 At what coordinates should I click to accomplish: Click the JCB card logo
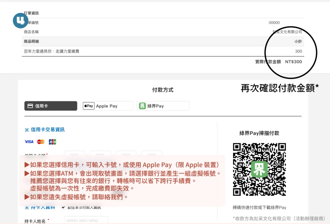click(52, 142)
